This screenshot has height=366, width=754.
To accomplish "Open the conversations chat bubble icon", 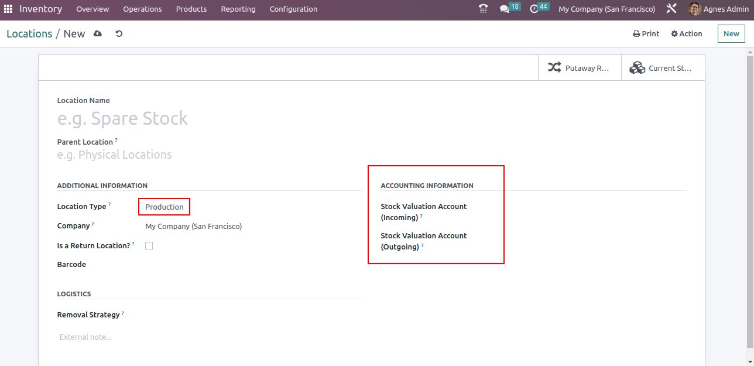I will pos(504,9).
